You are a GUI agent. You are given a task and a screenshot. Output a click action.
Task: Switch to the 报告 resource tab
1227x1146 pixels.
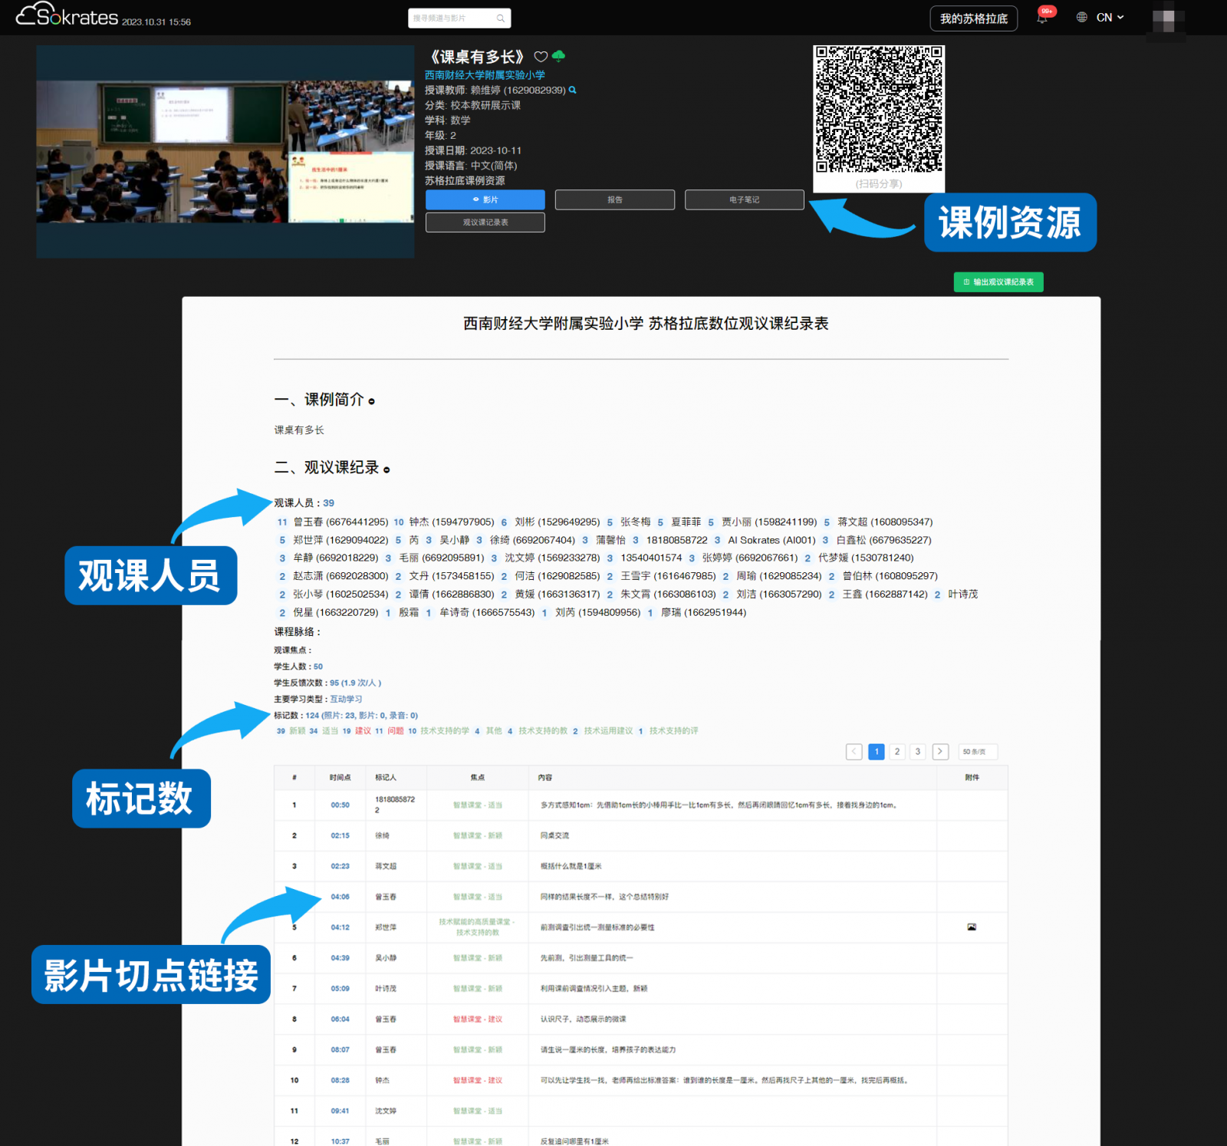[614, 199]
